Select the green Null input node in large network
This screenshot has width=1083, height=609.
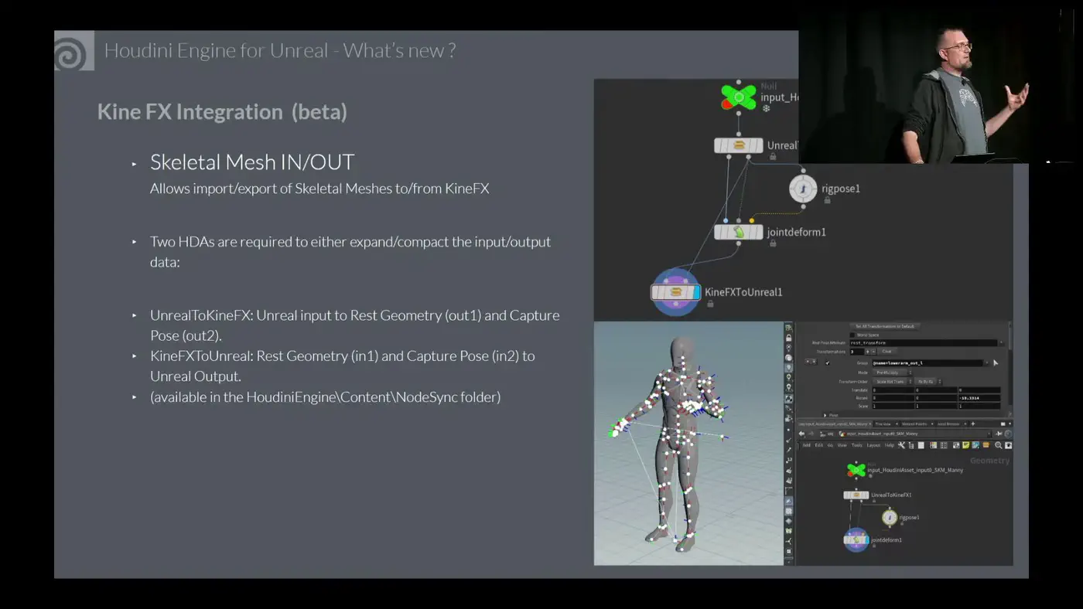pyautogui.click(x=739, y=97)
